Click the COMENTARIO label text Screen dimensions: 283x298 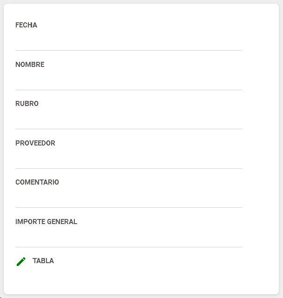coord(37,182)
